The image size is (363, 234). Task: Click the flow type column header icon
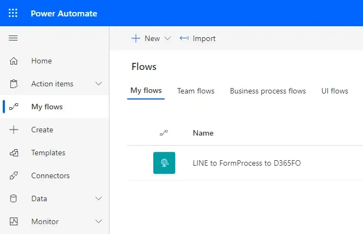(164, 133)
